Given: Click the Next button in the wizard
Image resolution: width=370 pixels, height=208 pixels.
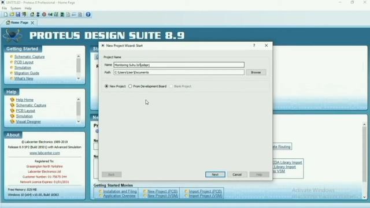Looking at the screenshot, I should [x=215, y=174].
